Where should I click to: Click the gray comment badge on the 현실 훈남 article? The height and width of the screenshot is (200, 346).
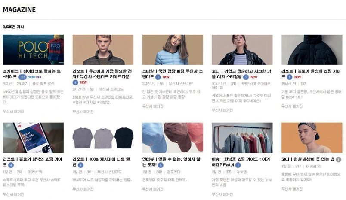339,160
